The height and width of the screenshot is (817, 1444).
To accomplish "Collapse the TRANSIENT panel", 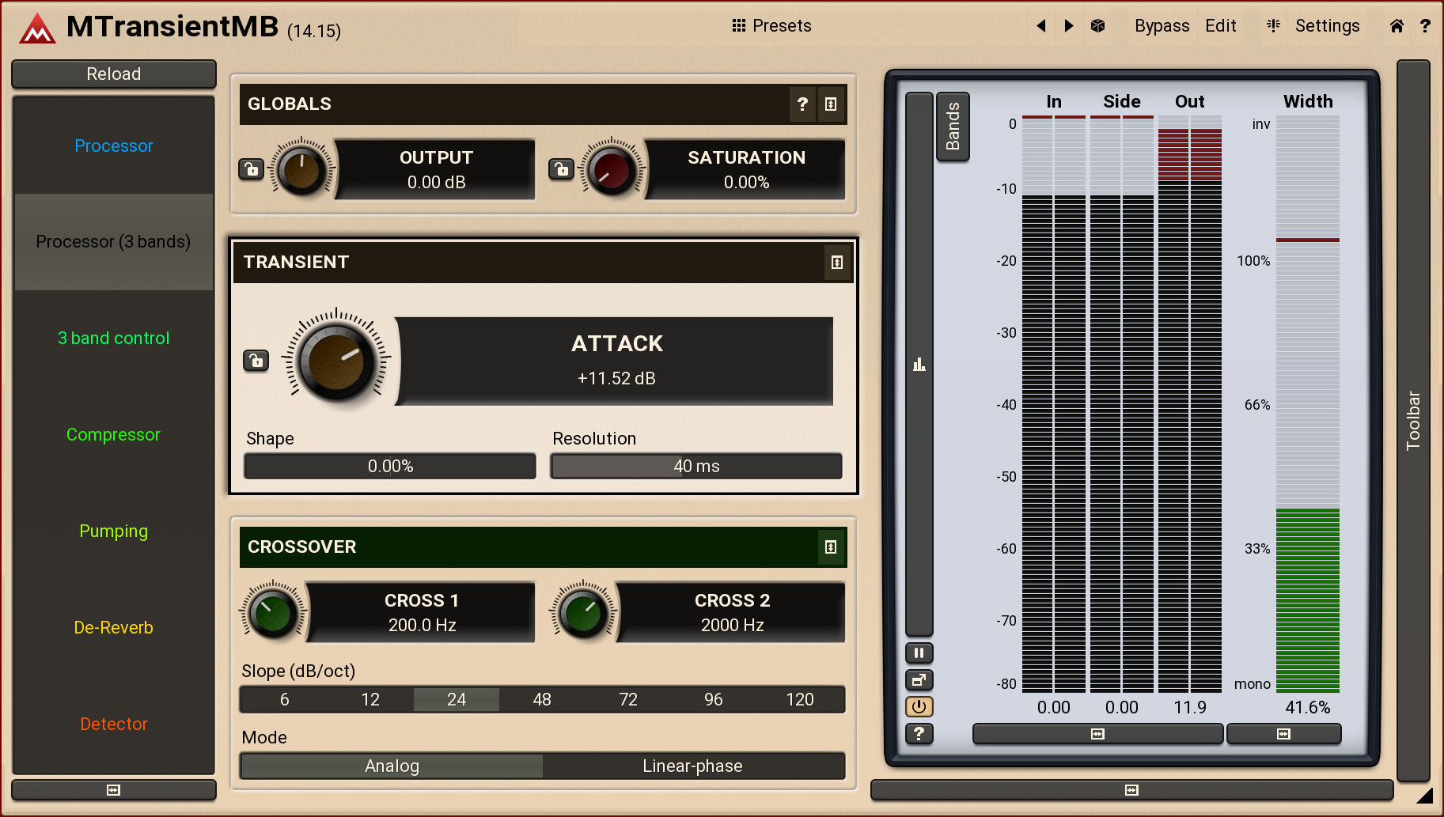I will click(836, 263).
